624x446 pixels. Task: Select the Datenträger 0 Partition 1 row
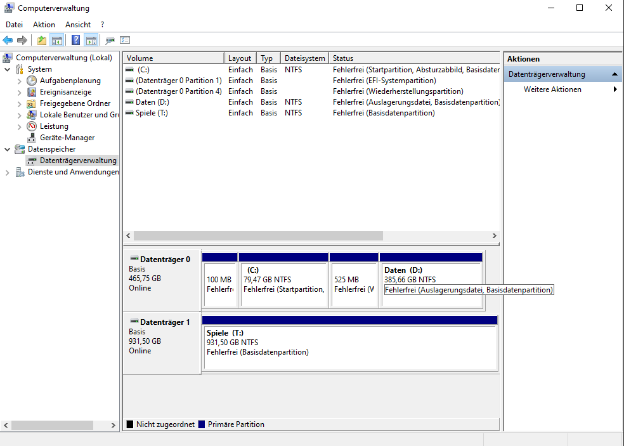pyautogui.click(x=311, y=81)
